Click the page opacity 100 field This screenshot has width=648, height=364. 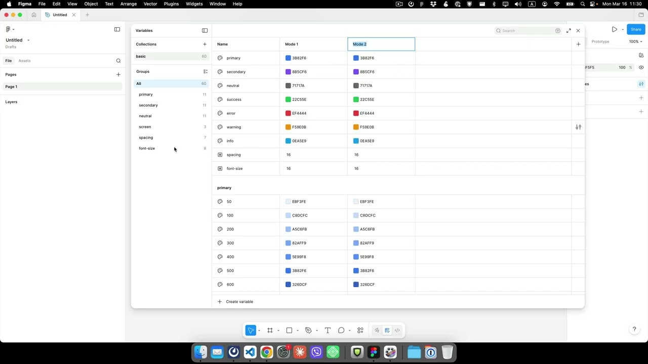pyautogui.click(x=622, y=67)
